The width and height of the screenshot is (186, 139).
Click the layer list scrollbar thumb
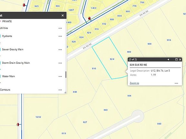[x=66, y=75]
